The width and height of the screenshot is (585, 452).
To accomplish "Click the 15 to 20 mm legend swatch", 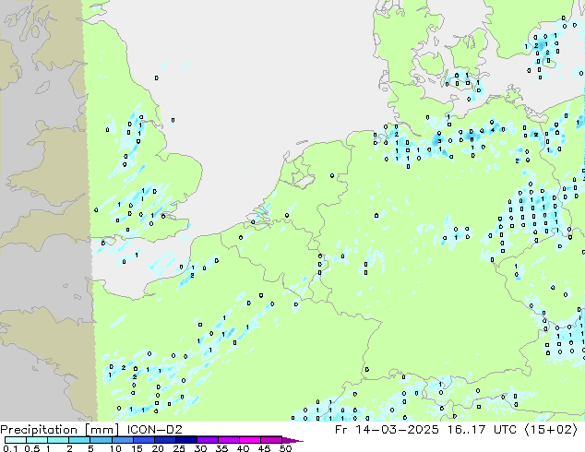I will [143, 440].
